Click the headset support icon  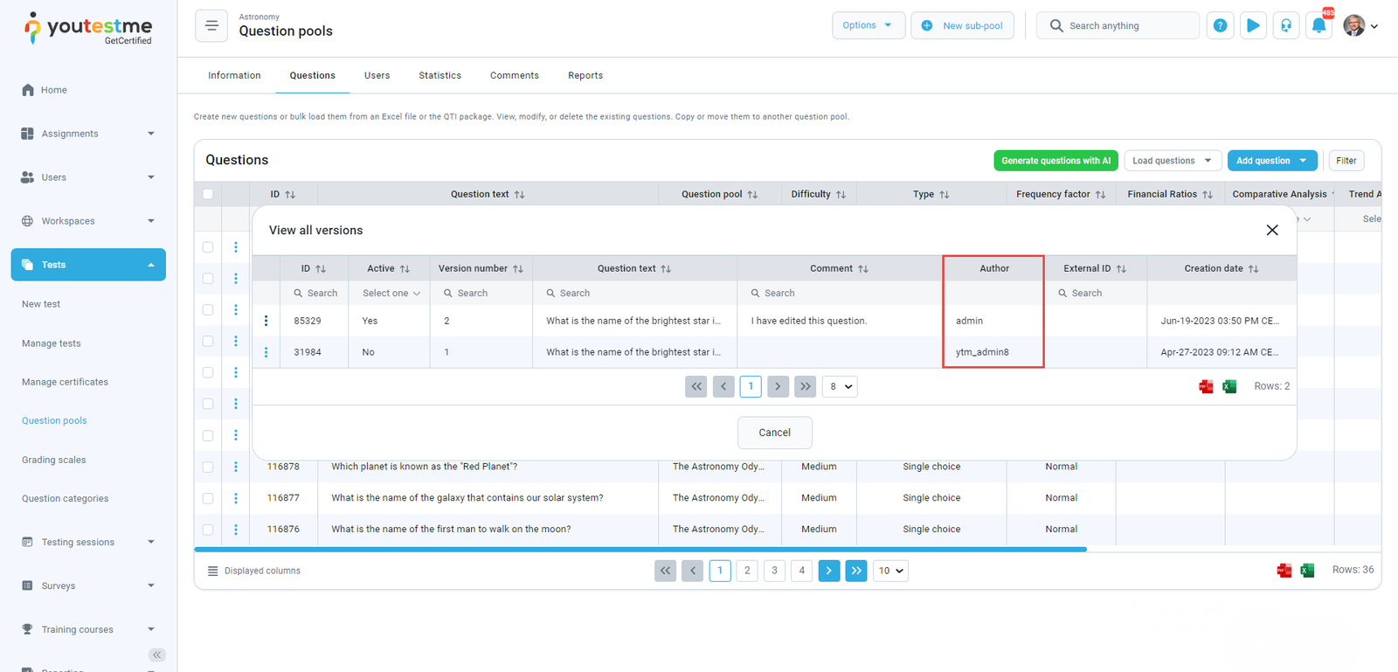pos(1286,26)
